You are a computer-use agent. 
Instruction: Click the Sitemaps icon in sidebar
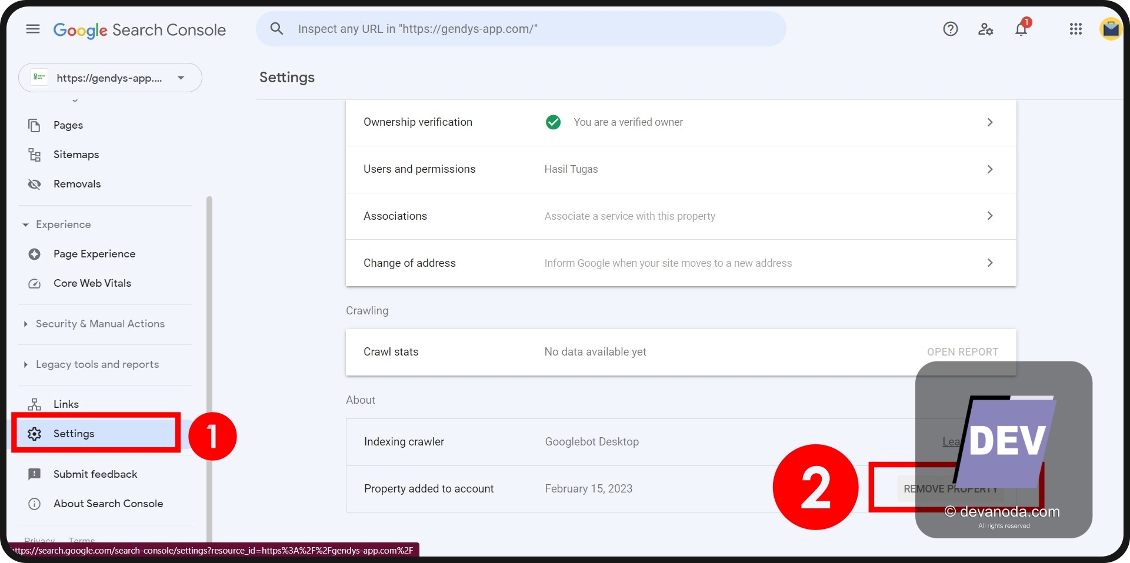[x=34, y=155]
